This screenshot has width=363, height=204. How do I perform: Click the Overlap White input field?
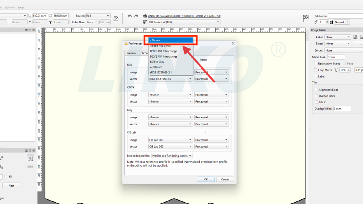tap(342, 109)
